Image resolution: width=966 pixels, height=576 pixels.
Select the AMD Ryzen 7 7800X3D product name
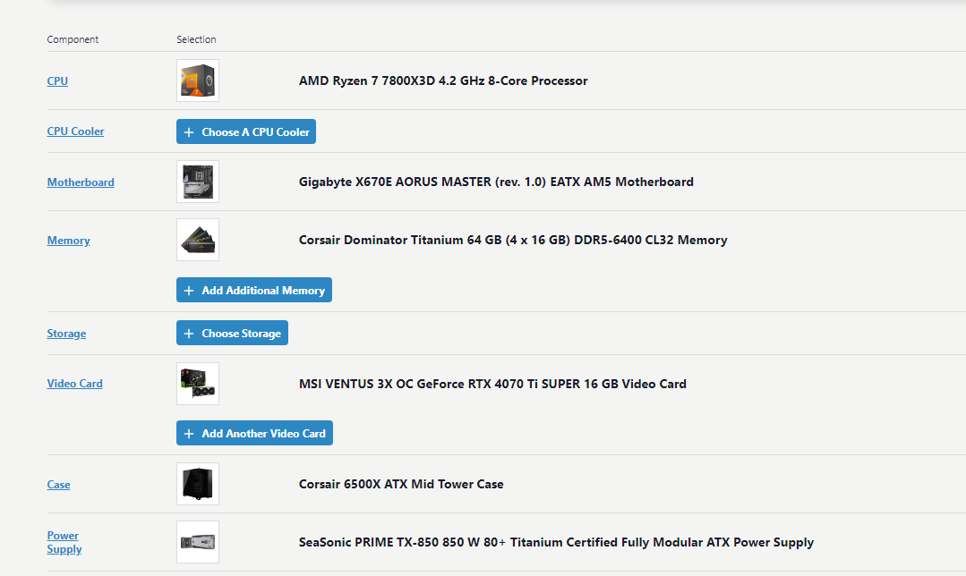[443, 80]
